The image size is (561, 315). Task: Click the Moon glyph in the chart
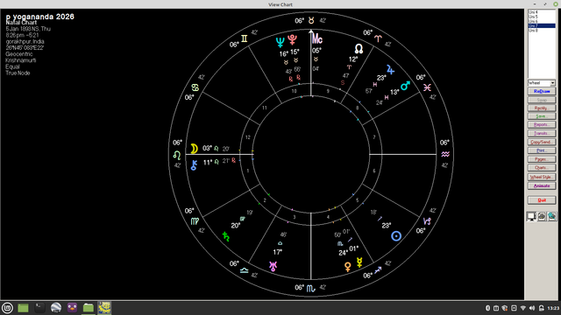click(194, 149)
